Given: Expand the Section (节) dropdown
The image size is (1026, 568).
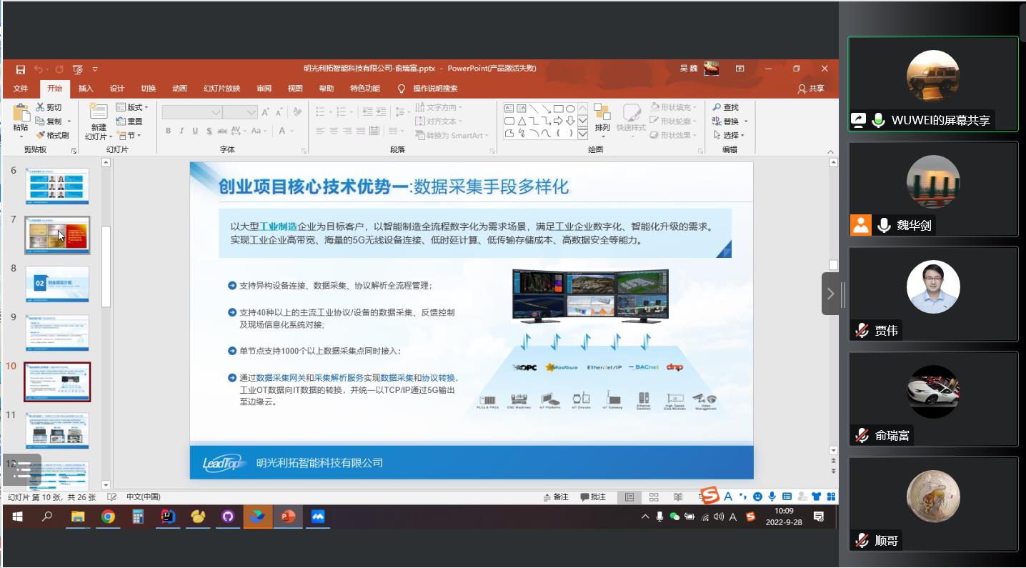Looking at the screenshot, I should point(129,135).
